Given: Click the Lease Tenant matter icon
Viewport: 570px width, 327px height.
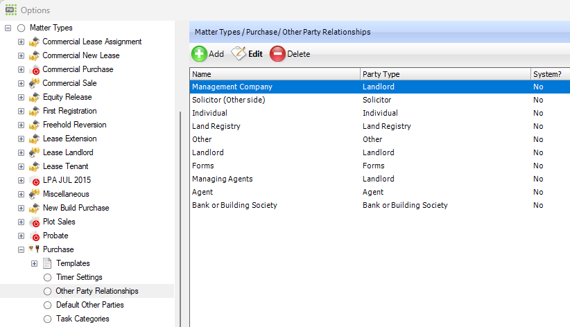Looking at the screenshot, I should 34,166.
